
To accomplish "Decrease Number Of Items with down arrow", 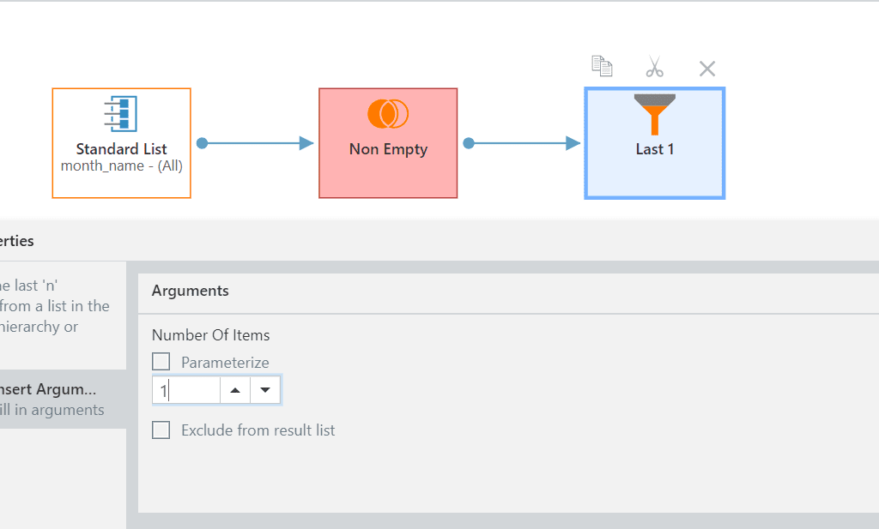I will point(265,391).
